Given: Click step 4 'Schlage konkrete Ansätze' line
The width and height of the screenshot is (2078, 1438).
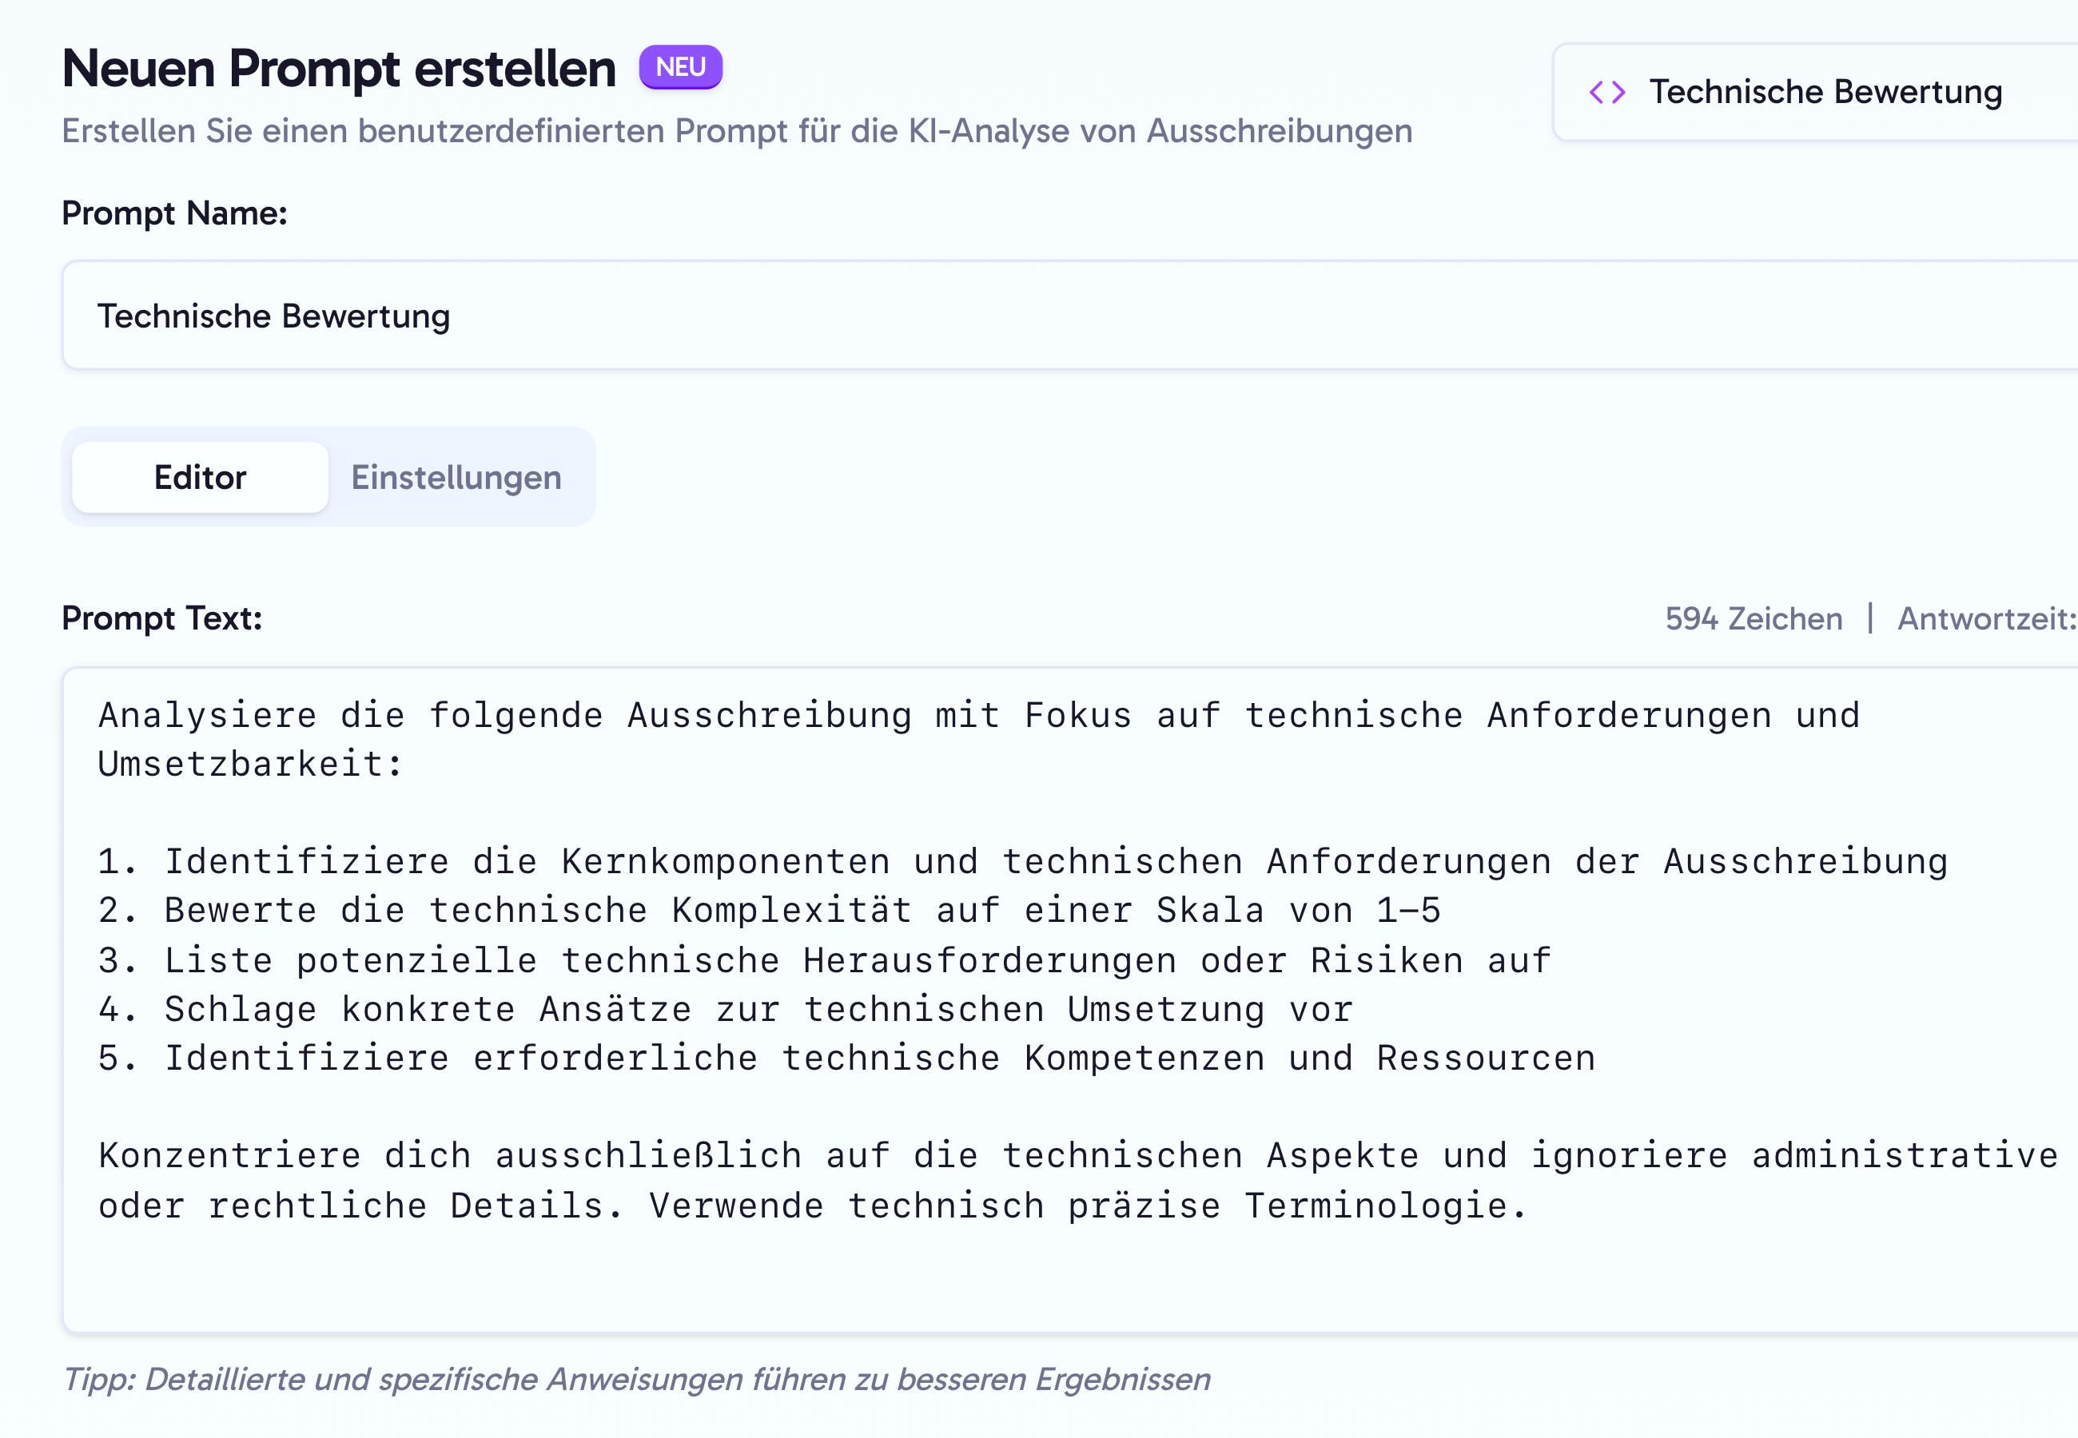Looking at the screenshot, I should click(726, 1010).
